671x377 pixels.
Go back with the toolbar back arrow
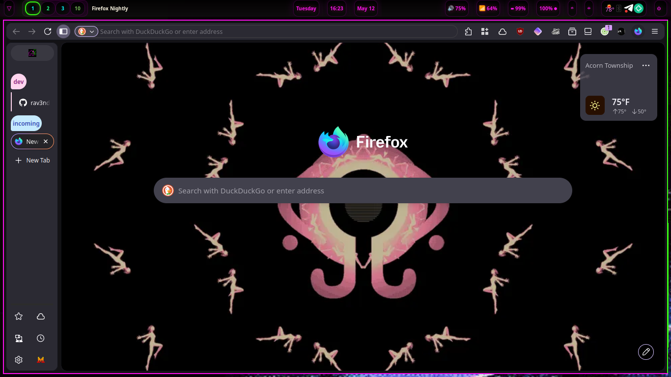click(16, 31)
